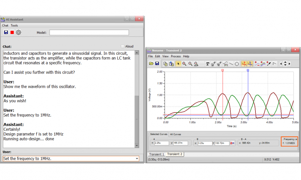Open the Edit menu in Transient window
Screen dimensions: 301x180
coord(158,56)
